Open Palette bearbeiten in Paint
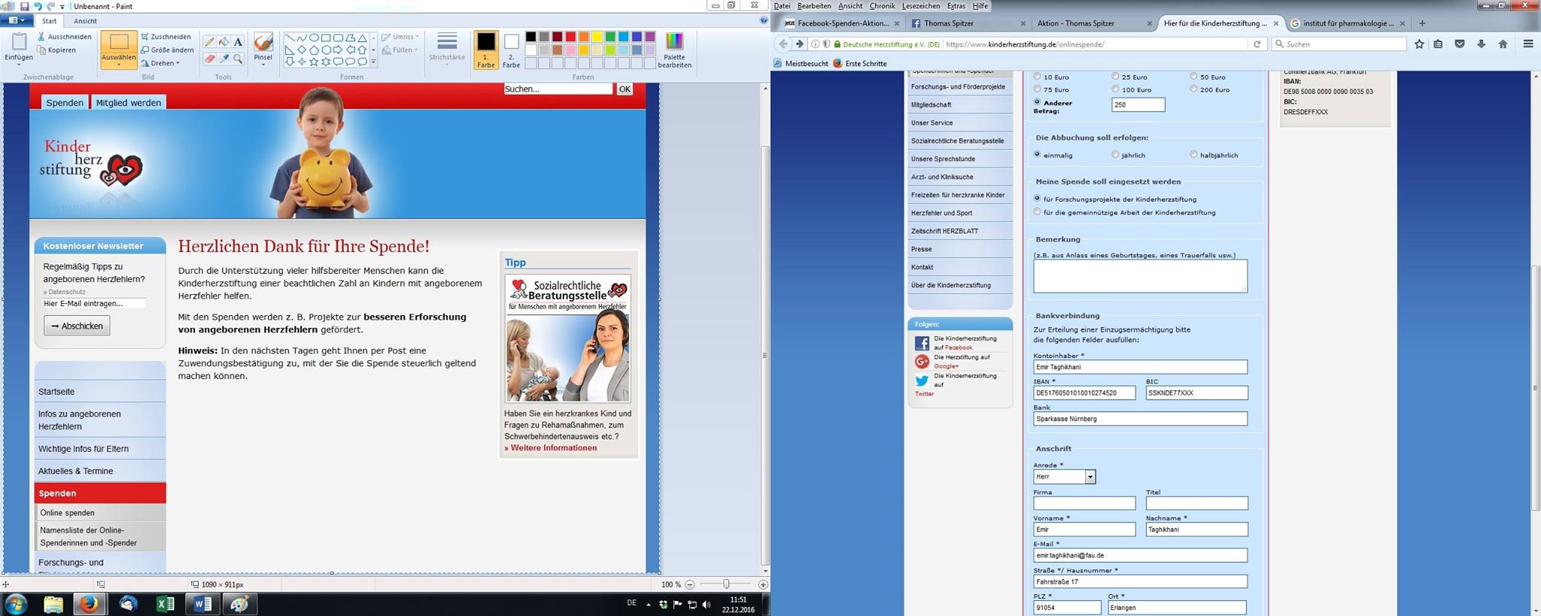The height and width of the screenshot is (616, 1541). click(674, 50)
